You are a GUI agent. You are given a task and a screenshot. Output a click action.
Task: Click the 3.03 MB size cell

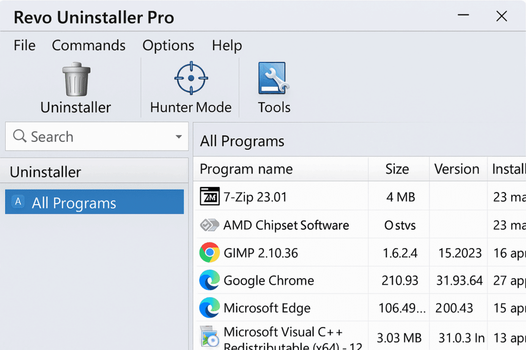click(x=399, y=338)
